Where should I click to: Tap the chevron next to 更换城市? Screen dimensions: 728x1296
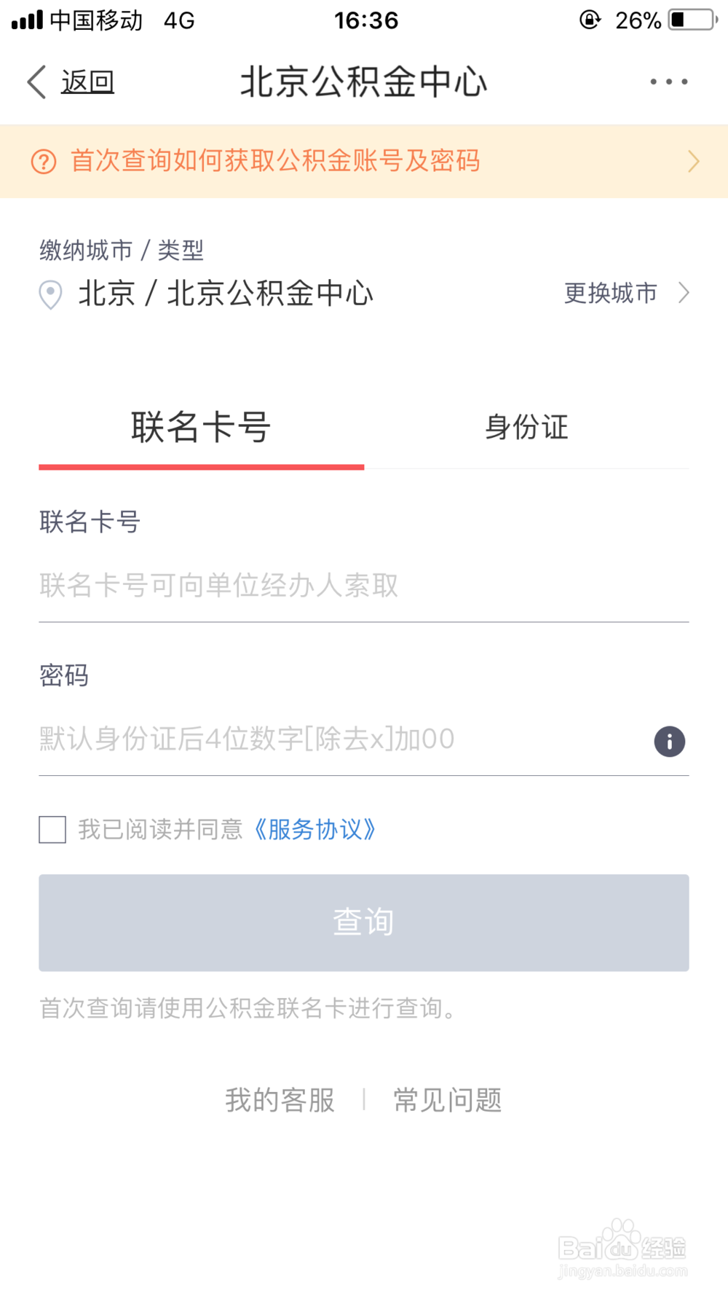684,293
